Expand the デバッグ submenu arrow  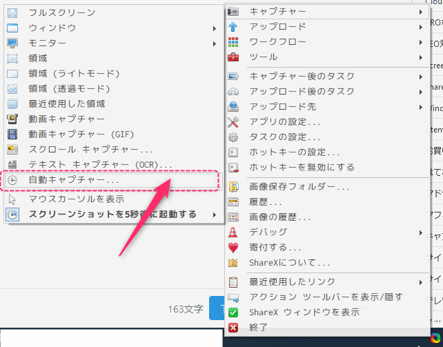pyautogui.click(x=421, y=233)
